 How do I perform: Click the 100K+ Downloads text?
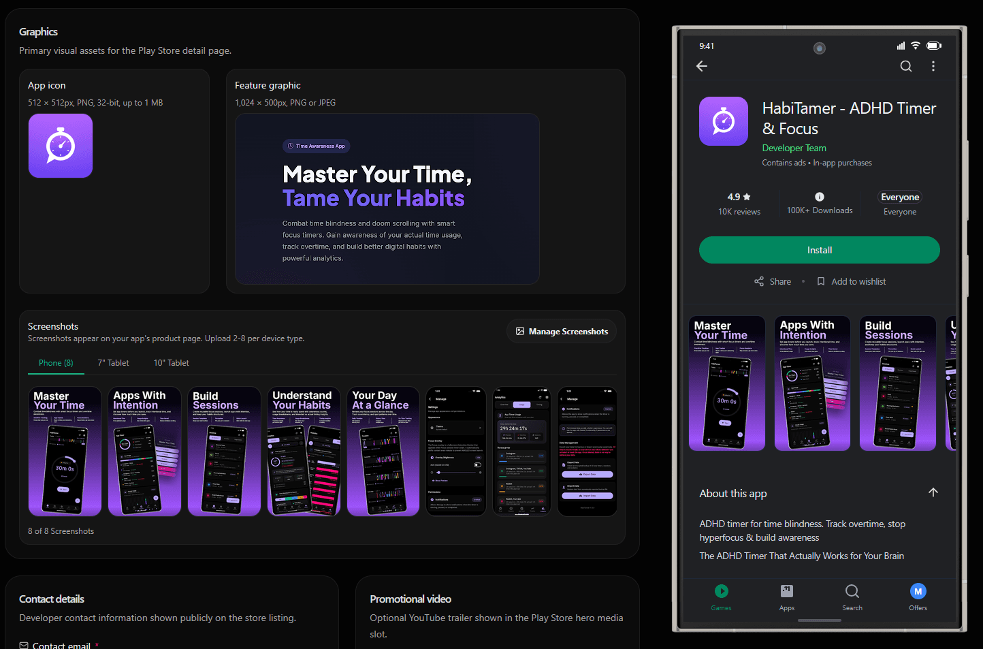820,210
